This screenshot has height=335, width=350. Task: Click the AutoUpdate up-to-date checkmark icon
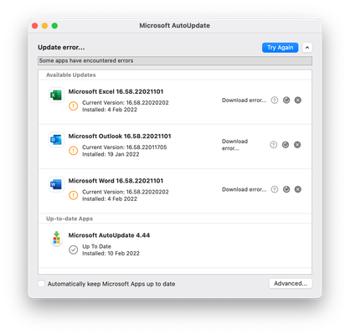[74, 250]
